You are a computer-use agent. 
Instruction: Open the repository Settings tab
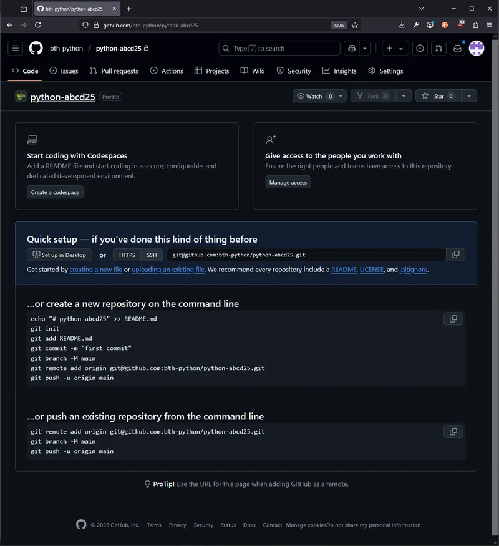[386, 71]
